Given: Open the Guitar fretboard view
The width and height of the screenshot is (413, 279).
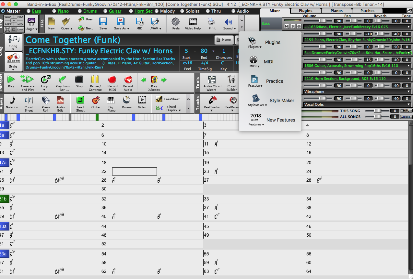Looking at the screenshot, I should tap(96, 102).
